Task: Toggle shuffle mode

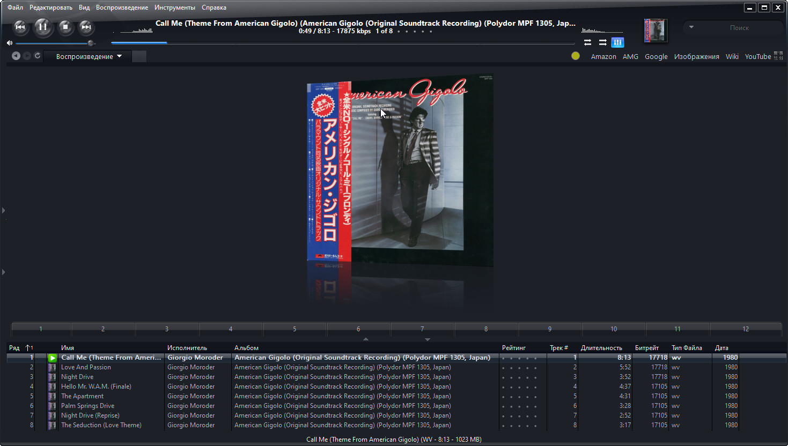Action: point(603,42)
